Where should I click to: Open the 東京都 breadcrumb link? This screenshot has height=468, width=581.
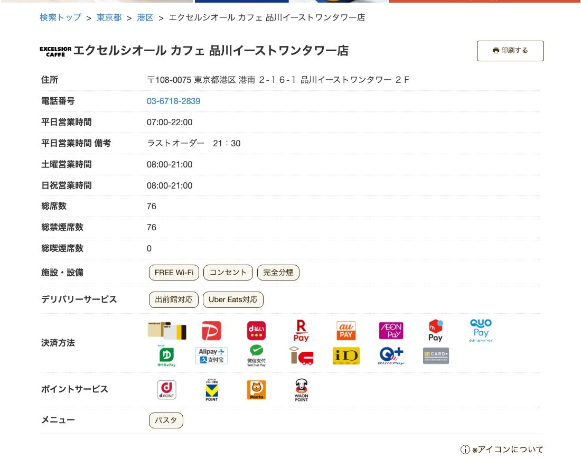[109, 17]
